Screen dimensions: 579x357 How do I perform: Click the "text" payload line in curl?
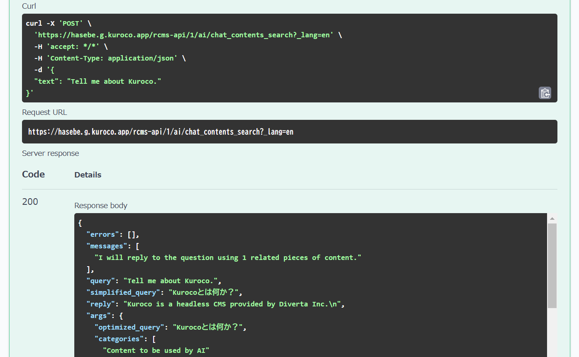coord(98,82)
